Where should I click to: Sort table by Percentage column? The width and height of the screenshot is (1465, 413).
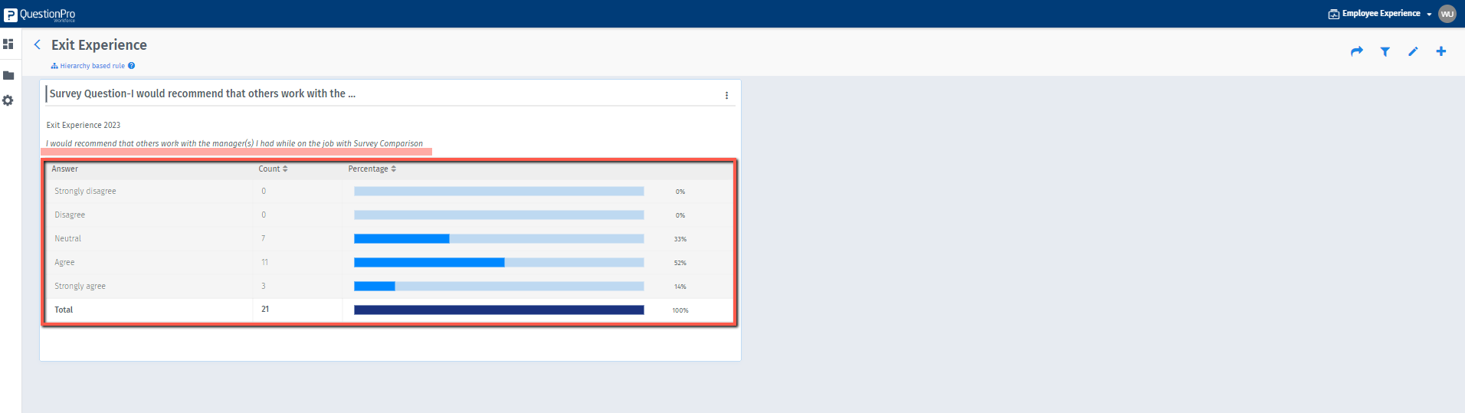point(372,169)
